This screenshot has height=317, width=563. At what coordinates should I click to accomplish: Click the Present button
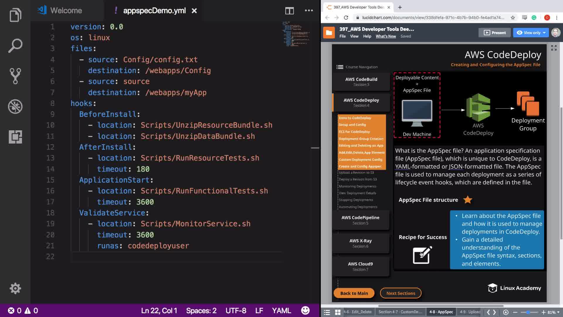pyautogui.click(x=495, y=33)
